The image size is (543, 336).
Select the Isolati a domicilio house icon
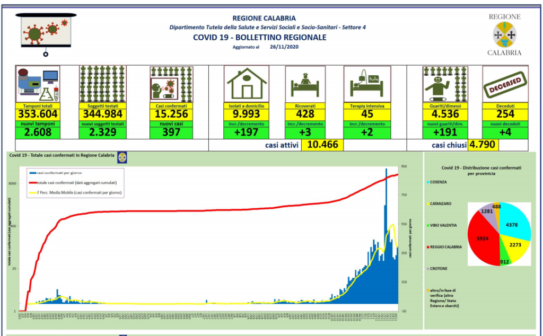[x=247, y=84]
